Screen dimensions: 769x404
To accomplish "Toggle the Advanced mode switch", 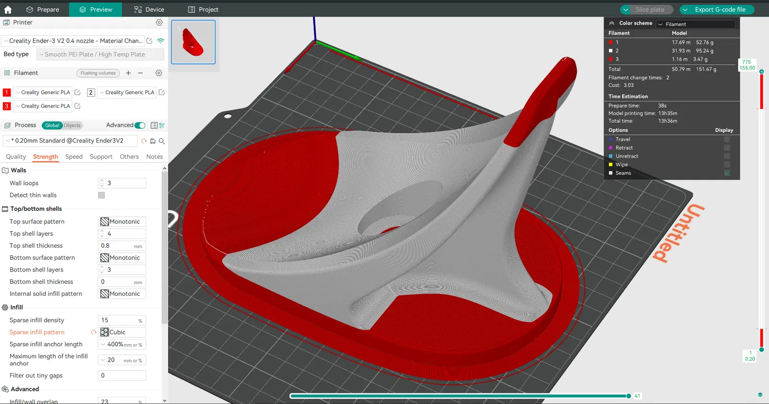I will click(140, 125).
